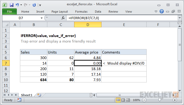Viewport: 184px width, 105px height.
Task: Select cell containing 62
Action: pyautogui.click(x=61, y=58)
